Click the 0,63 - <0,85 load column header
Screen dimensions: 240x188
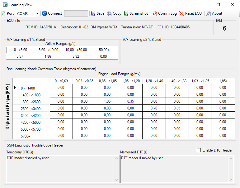pyautogui.click(x=84, y=81)
